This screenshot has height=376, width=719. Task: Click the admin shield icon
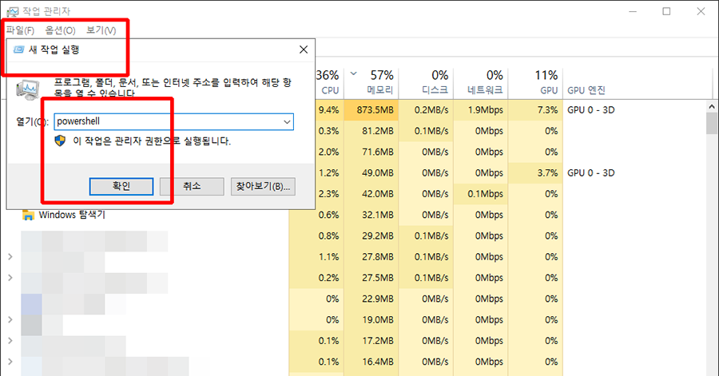60,141
